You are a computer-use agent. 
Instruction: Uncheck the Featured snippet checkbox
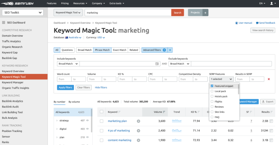(212, 86)
